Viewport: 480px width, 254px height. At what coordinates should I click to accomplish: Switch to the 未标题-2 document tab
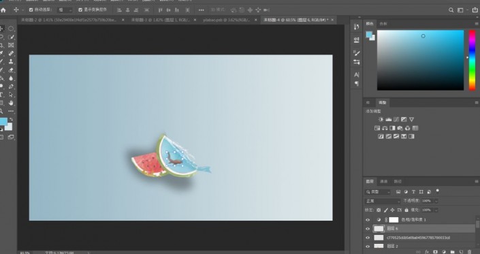(x=69, y=20)
